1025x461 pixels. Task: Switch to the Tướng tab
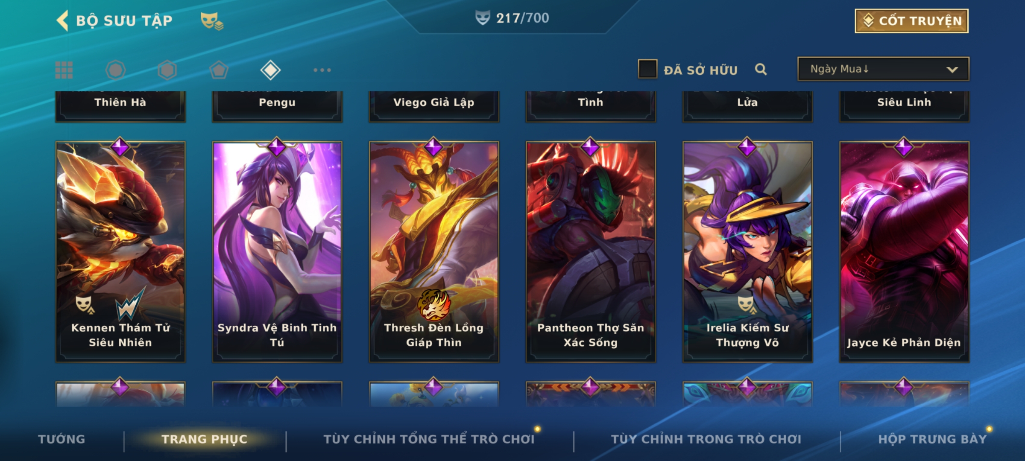[61, 439]
